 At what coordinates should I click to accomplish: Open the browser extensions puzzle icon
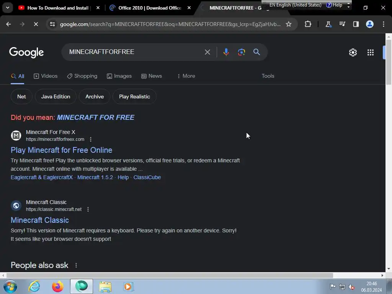[308, 24]
